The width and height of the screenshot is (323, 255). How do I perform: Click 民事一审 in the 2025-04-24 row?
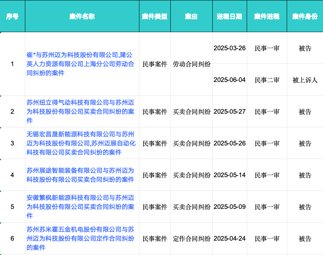[x=267, y=238]
